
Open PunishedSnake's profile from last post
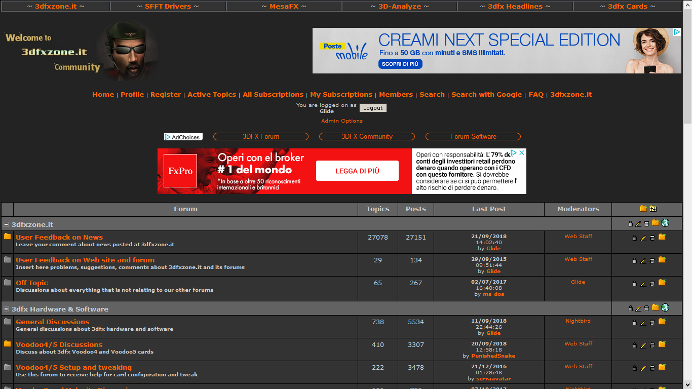[493, 356]
